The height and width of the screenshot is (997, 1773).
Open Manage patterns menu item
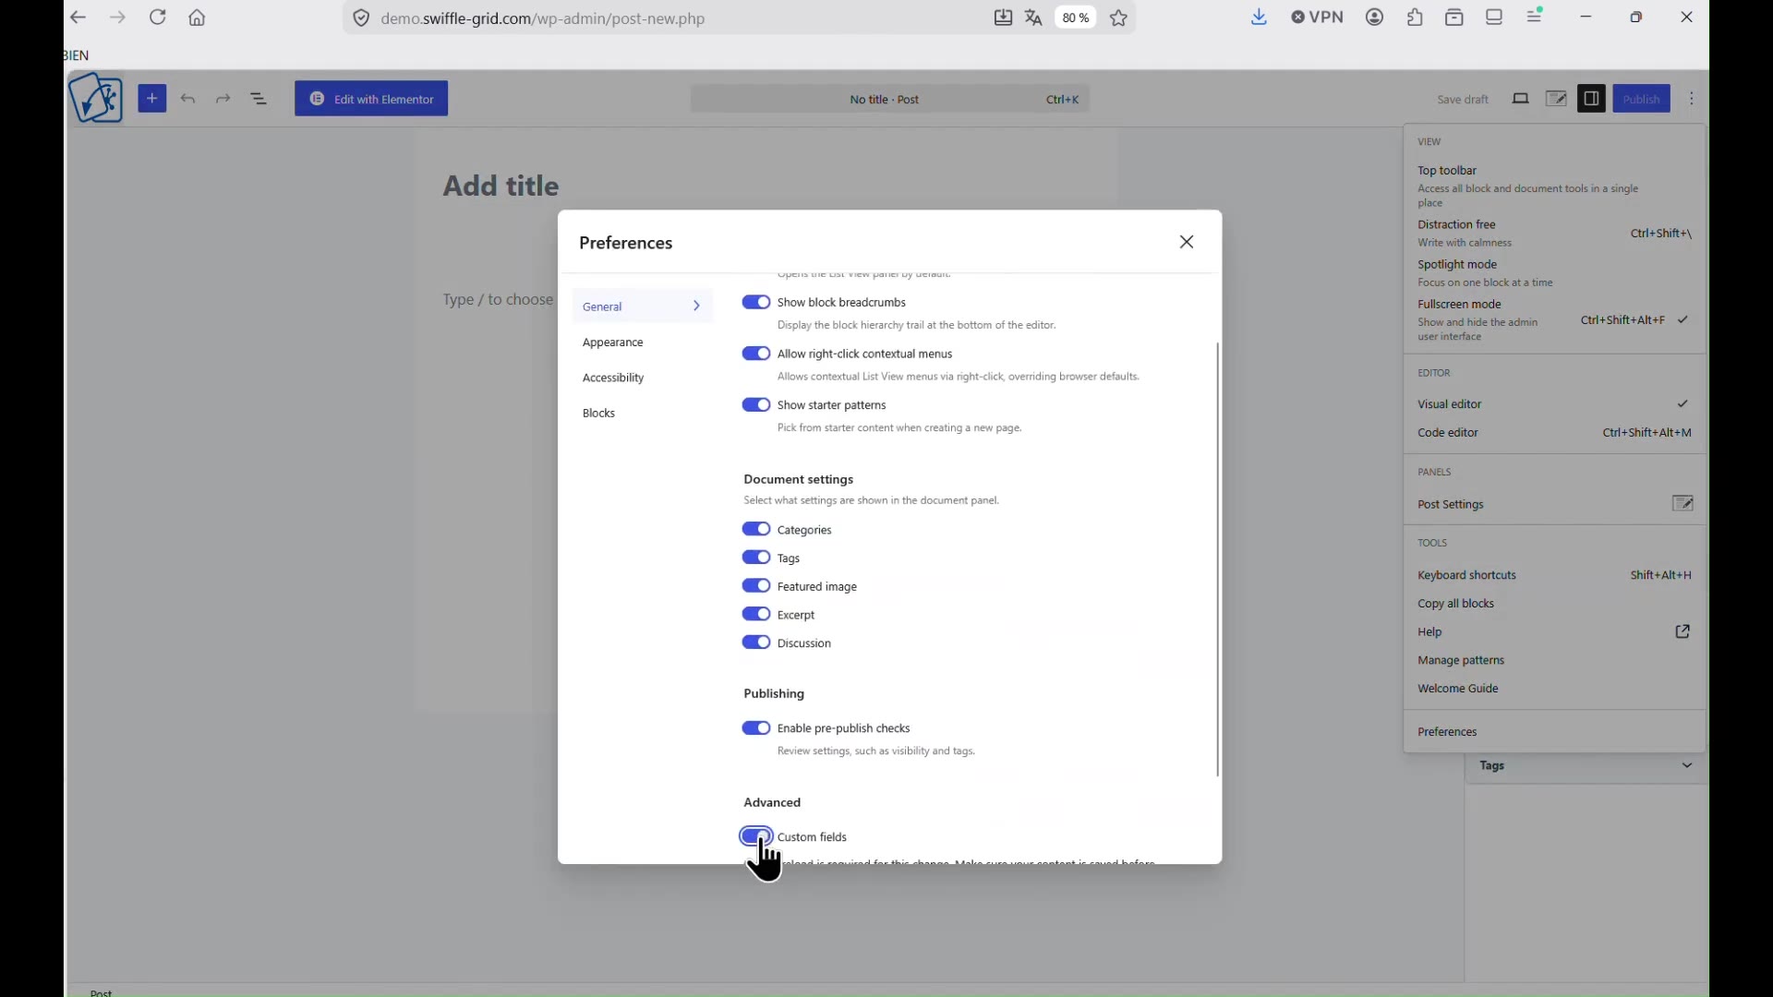(x=1555, y=662)
